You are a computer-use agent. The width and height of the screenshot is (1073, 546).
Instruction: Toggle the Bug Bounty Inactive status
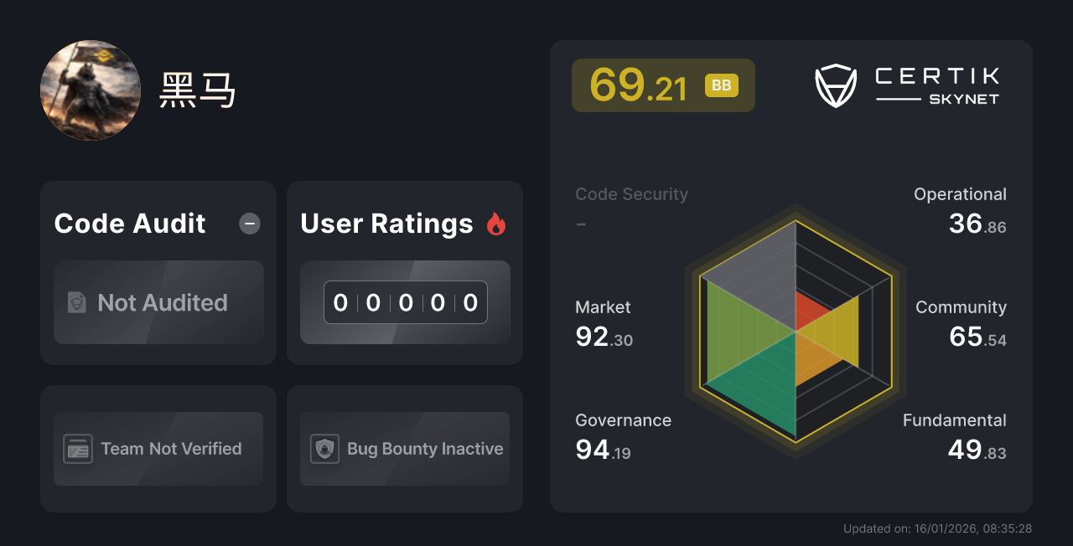pos(404,449)
